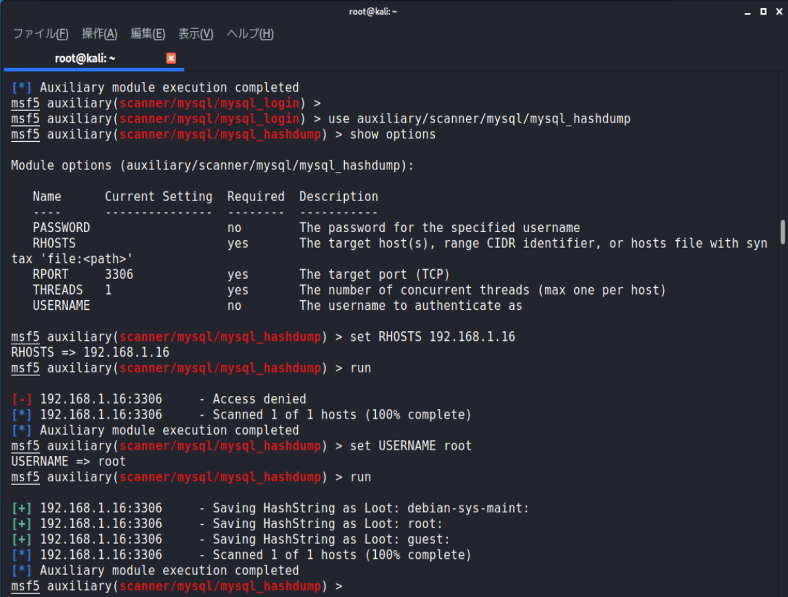Click the 'Required' column header

256,197
